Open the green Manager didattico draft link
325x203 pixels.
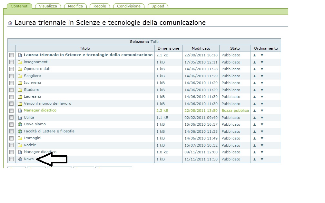(40, 111)
